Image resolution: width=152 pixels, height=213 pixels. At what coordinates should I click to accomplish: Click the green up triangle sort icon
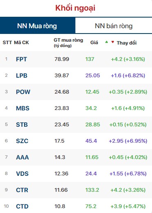click(x=107, y=42)
